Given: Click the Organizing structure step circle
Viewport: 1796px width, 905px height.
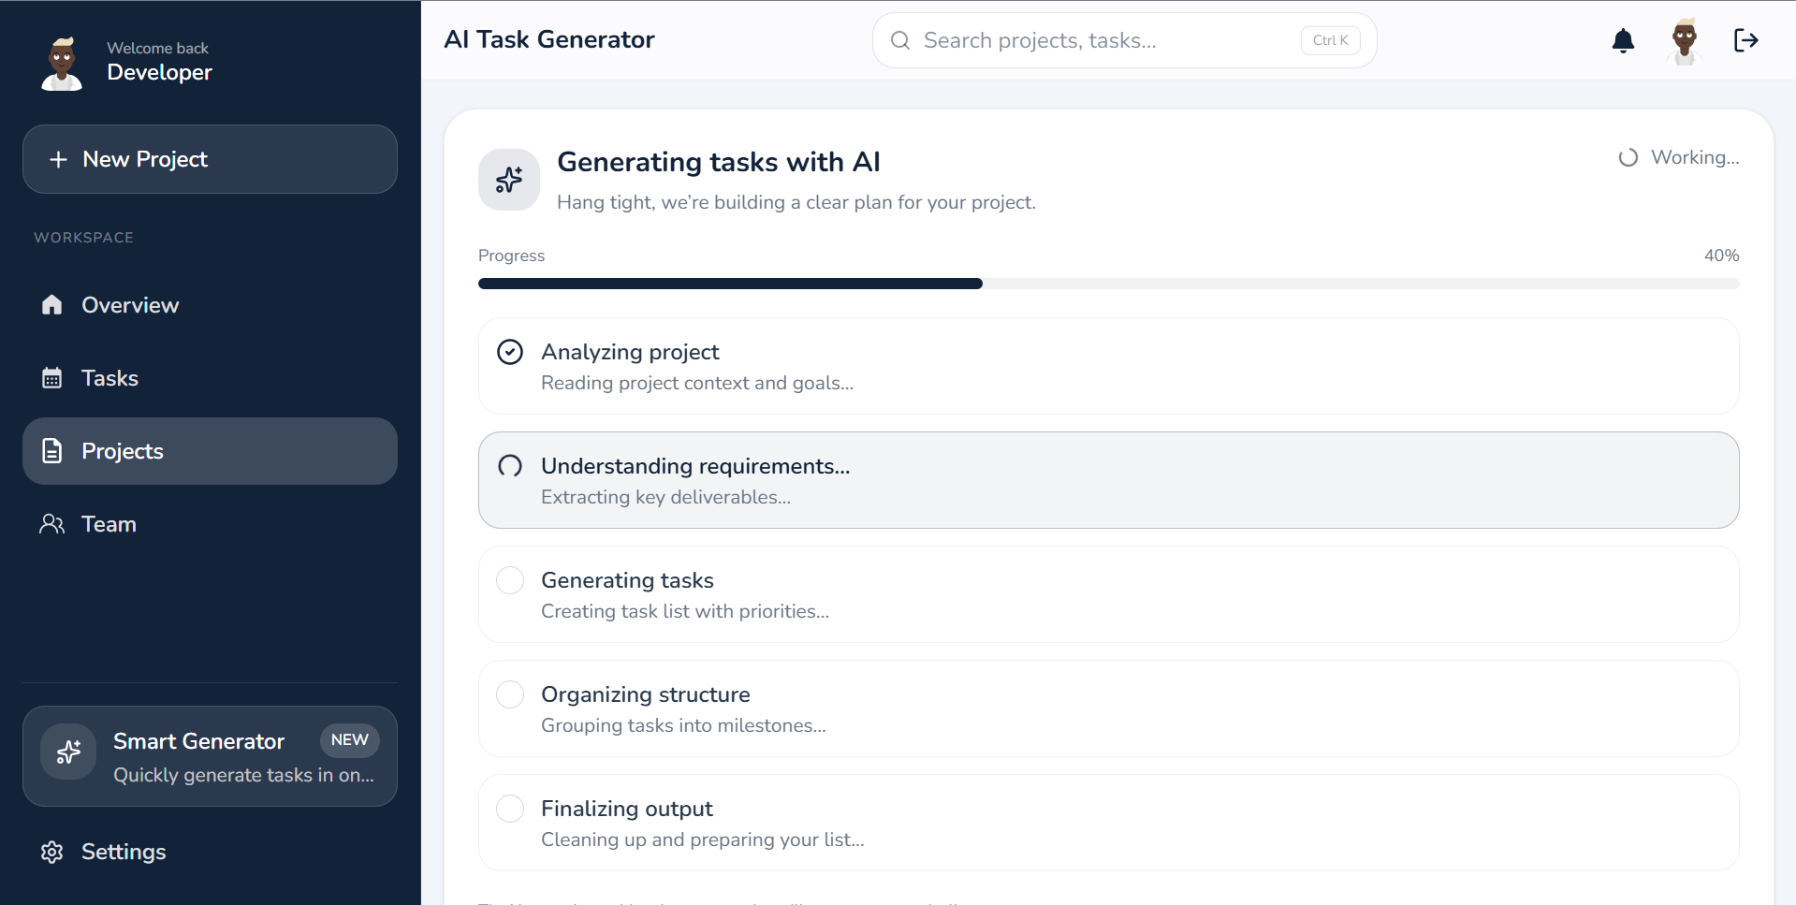Looking at the screenshot, I should pyautogui.click(x=510, y=694).
